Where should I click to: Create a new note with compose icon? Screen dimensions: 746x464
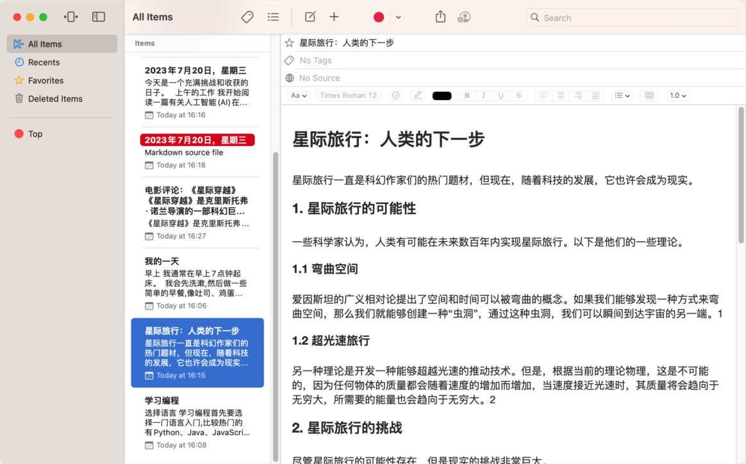click(x=310, y=17)
